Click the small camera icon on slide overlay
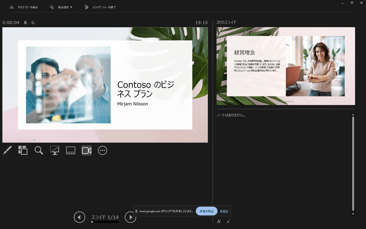This screenshot has width=366, height=229. click(34, 140)
